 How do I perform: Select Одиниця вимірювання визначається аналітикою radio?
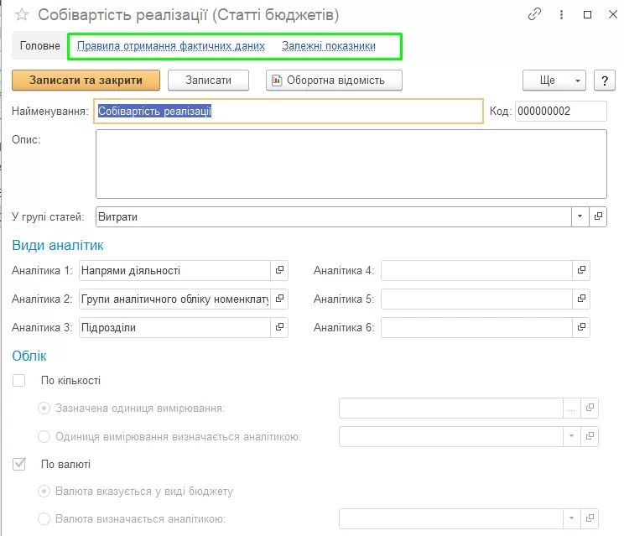pos(44,436)
